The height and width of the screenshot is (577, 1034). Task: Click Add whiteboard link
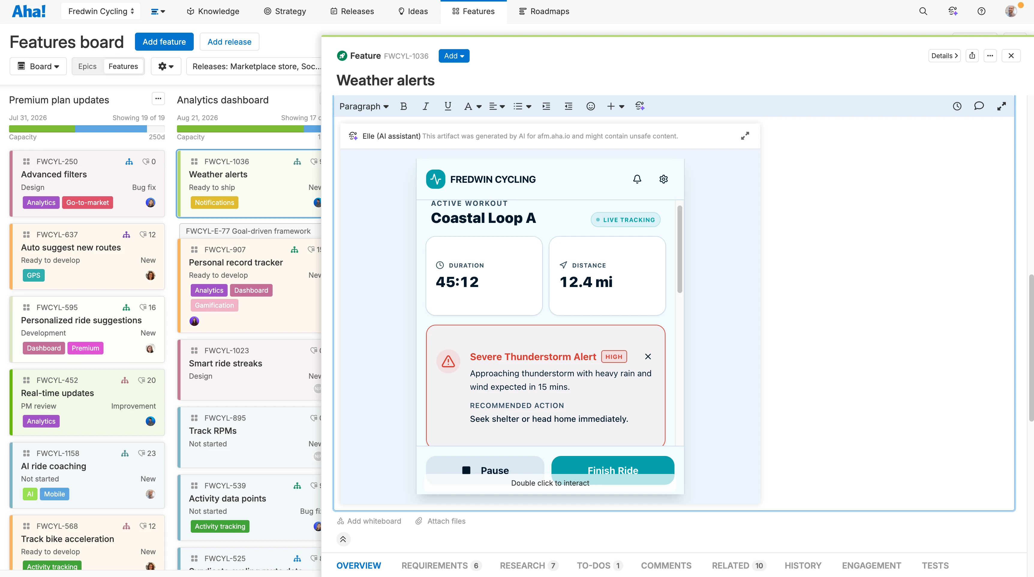(369, 521)
